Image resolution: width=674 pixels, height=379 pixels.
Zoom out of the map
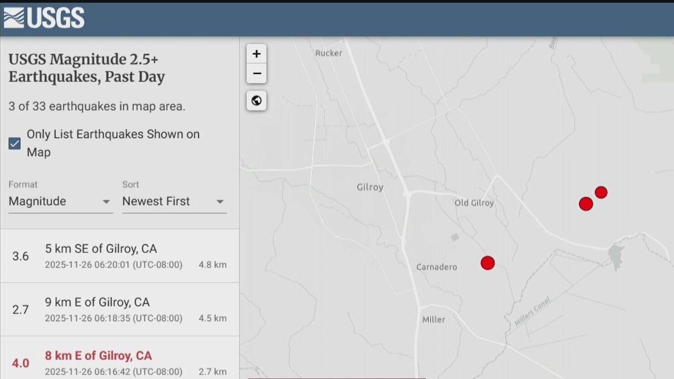coord(256,74)
